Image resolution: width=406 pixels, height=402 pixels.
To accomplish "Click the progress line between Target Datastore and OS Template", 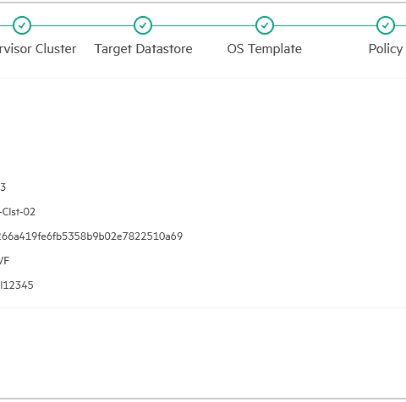I will pyautogui.click(x=204, y=25).
